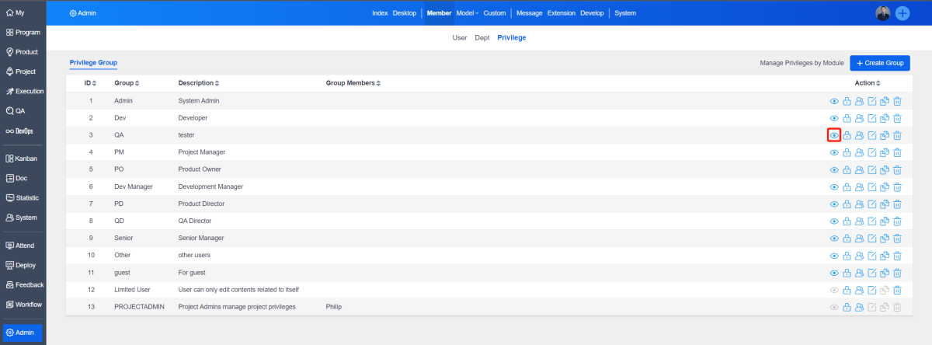932x345 pixels.
Task: Click the blue plus icon in the header
Action: pyautogui.click(x=902, y=13)
